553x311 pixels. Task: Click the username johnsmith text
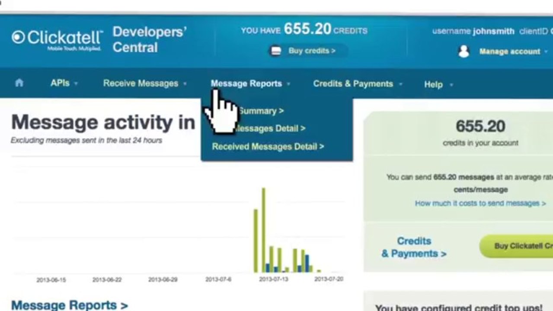[x=473, y=32]
